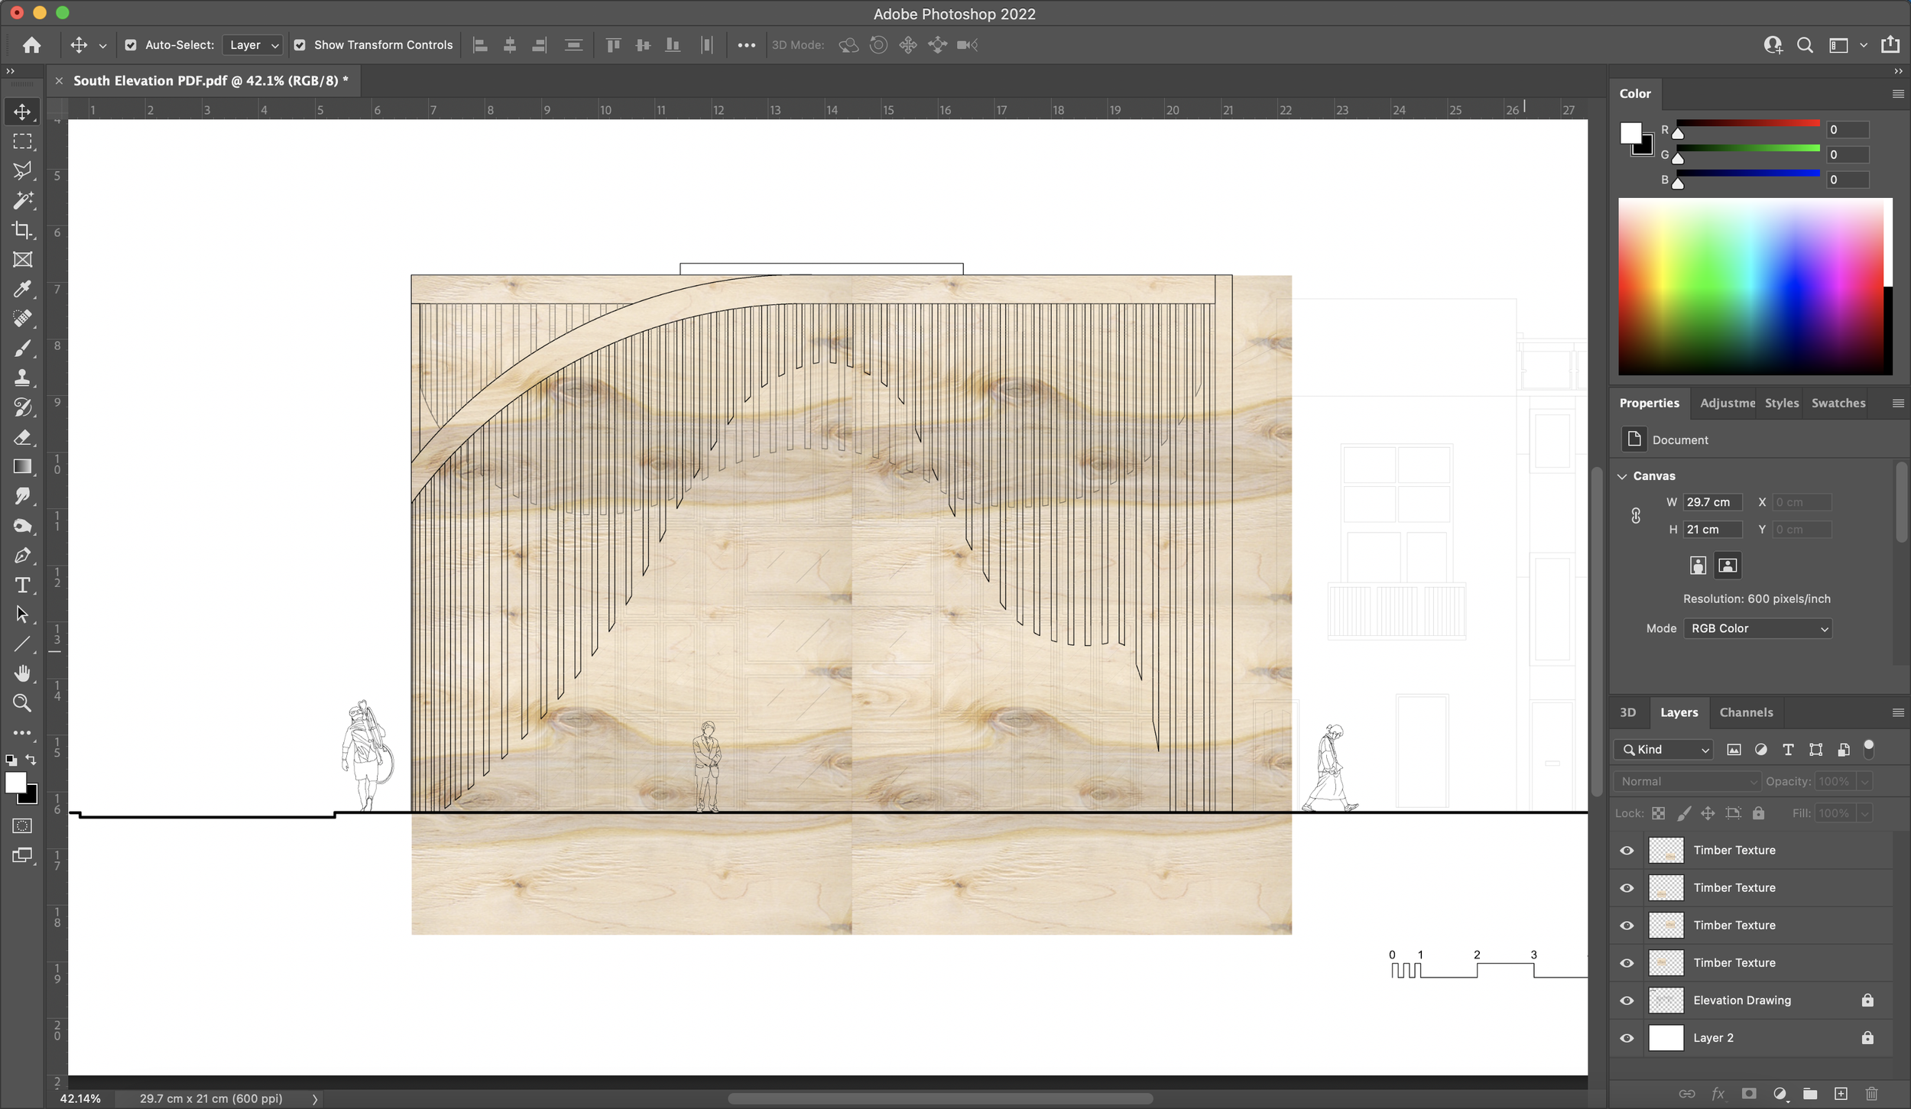Toggle visibility of Timber Texture layer

pos(1627,850)
